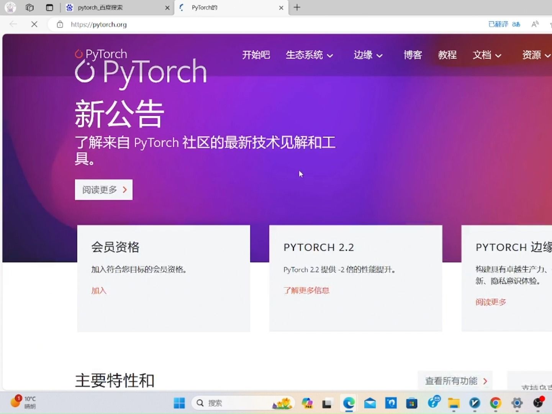
Task: Click 阅读更多 in the PYTORCH 边缘 card
Action: pos(491,302)
